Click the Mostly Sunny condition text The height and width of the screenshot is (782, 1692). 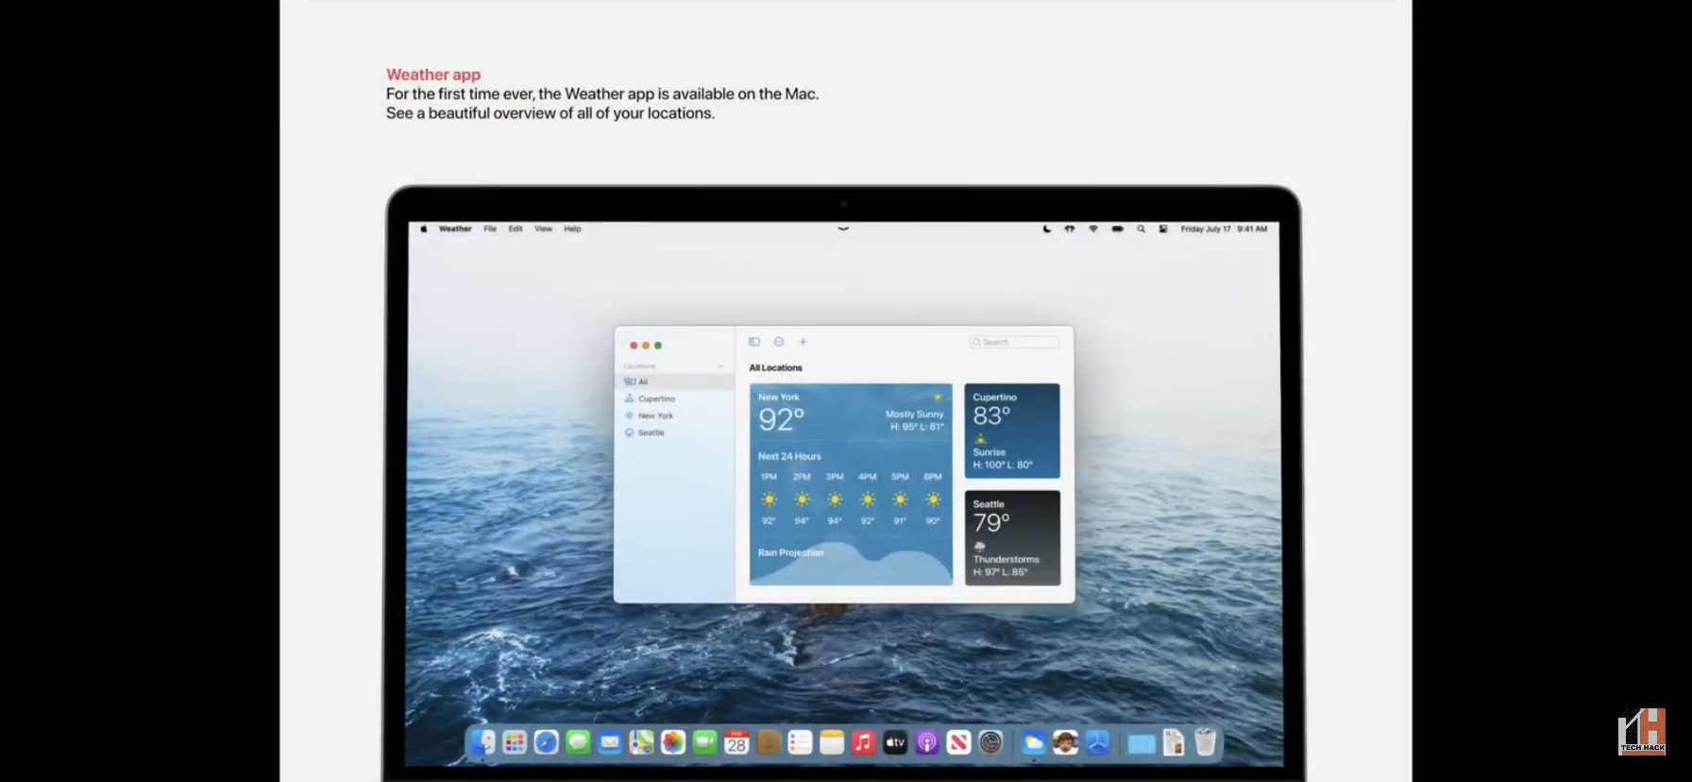pyautogui.click(x=914, y=414)
